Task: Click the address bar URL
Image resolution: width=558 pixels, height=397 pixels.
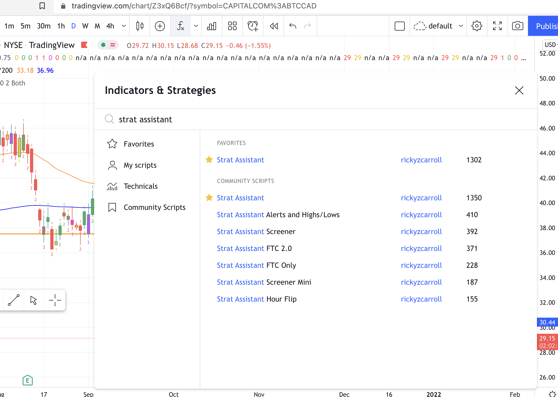Action: coord(194,6)
